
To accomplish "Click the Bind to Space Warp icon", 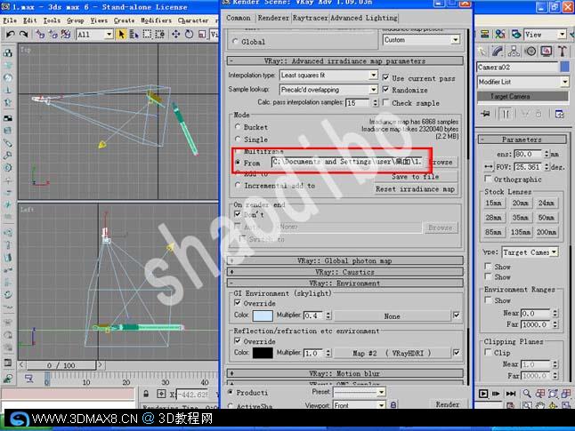I will point(66,35).
